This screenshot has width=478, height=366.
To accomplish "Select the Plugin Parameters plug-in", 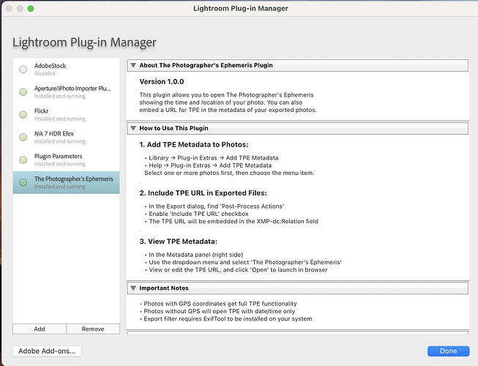I will coord(66,160).
